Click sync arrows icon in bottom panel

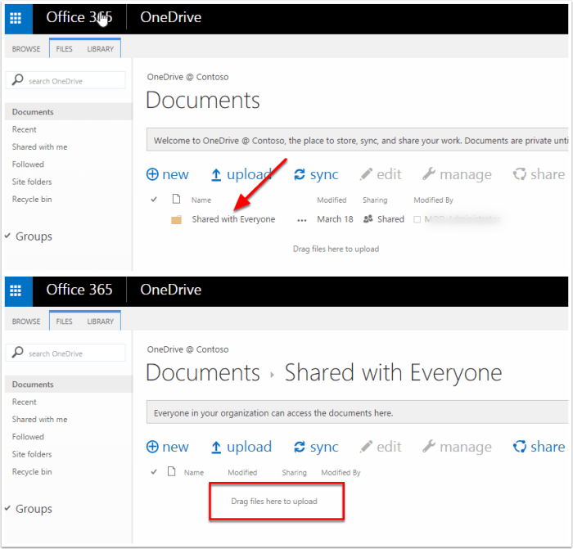300,447
